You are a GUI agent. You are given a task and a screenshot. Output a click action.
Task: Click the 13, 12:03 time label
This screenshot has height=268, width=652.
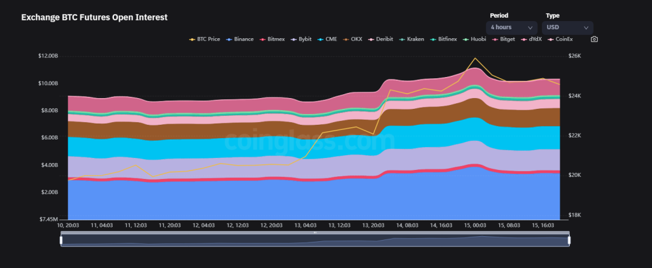pos(339,225)
